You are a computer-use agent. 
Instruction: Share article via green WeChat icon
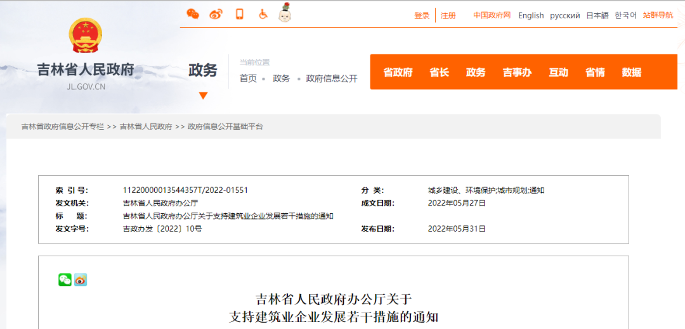click(65, 280)
